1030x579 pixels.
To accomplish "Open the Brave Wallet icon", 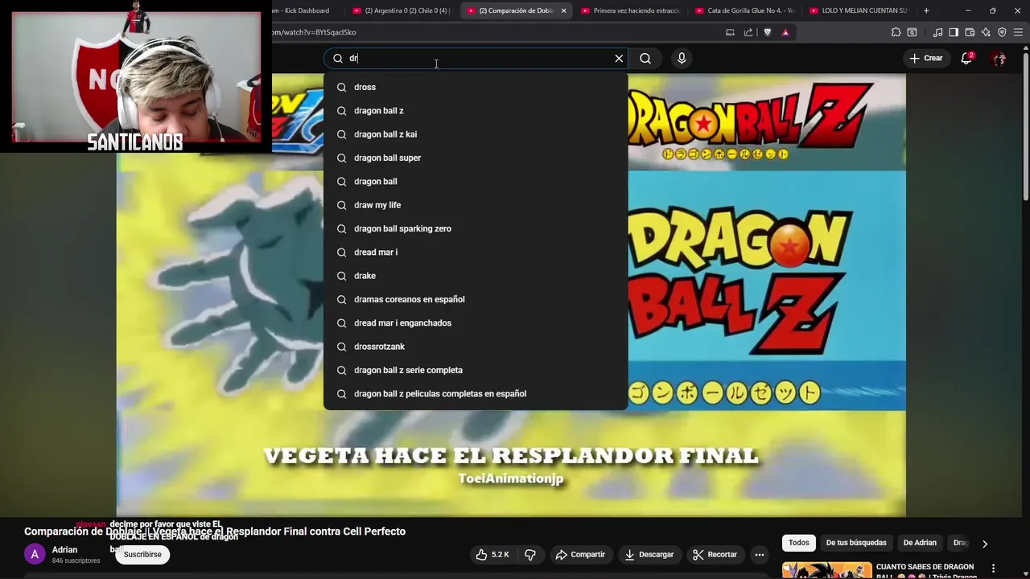I will 970,32.
